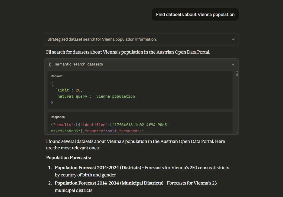Click 'Population Forecast 2014-2024 (Districts)' list item
This screenshot has width=283, height=197.
pos(98,168)
